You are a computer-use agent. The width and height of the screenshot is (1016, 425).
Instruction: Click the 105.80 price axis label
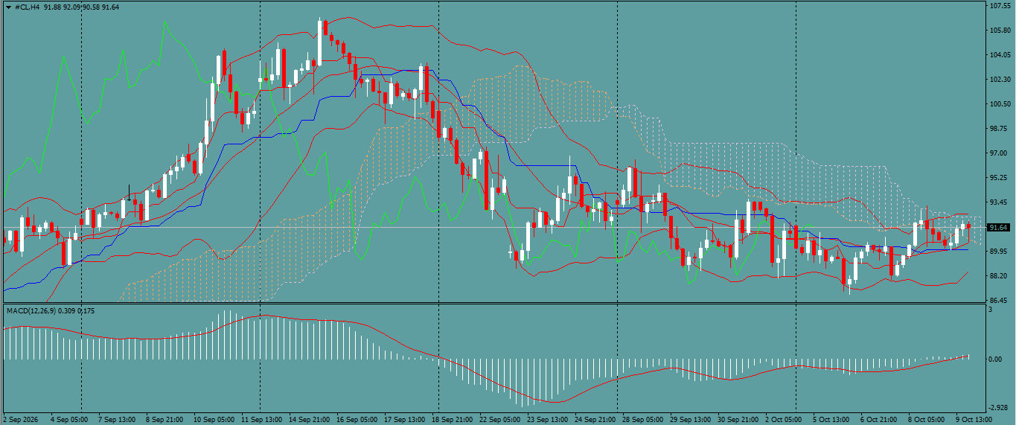(1000, 31)
